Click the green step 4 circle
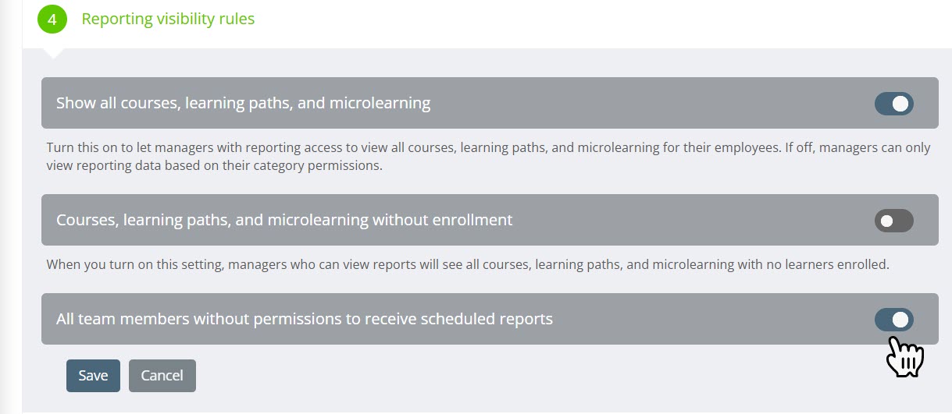 coord(52,19)
